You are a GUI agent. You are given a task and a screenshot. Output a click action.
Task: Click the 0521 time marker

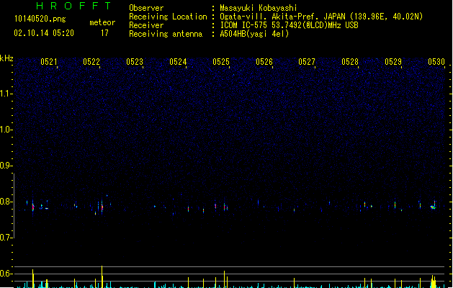tap(49, 62)
